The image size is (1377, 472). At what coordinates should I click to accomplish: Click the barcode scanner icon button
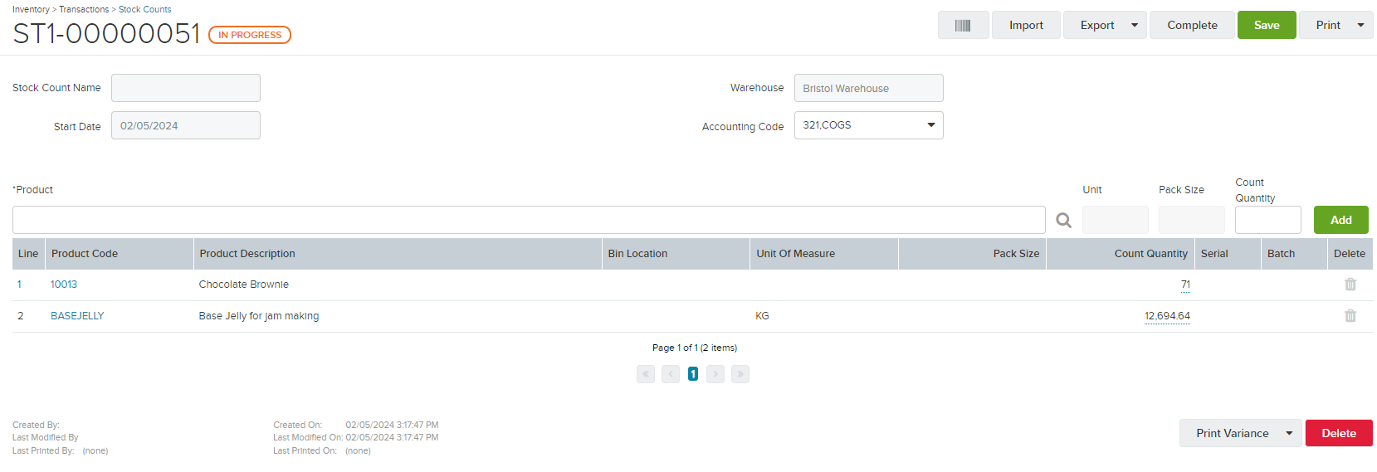[x=963, y=25]
